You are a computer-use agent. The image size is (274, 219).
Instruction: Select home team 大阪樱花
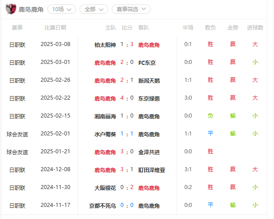(x=105, y=188)
